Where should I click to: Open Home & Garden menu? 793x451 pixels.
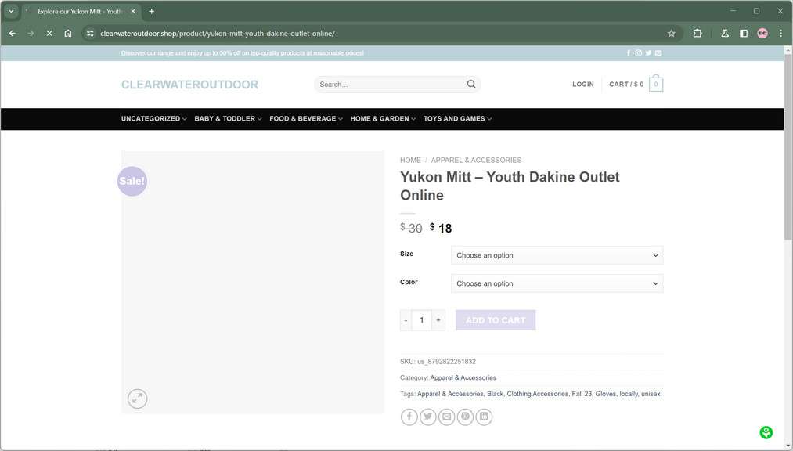(383, 119)
